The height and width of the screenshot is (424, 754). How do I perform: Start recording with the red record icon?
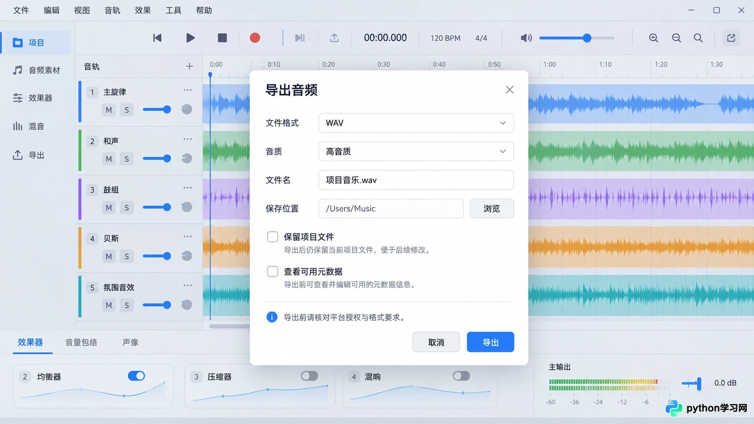point(255,38)
